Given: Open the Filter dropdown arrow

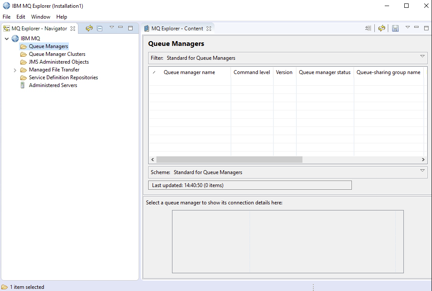Looking at the screenshot, I should (x=422, y=56).
